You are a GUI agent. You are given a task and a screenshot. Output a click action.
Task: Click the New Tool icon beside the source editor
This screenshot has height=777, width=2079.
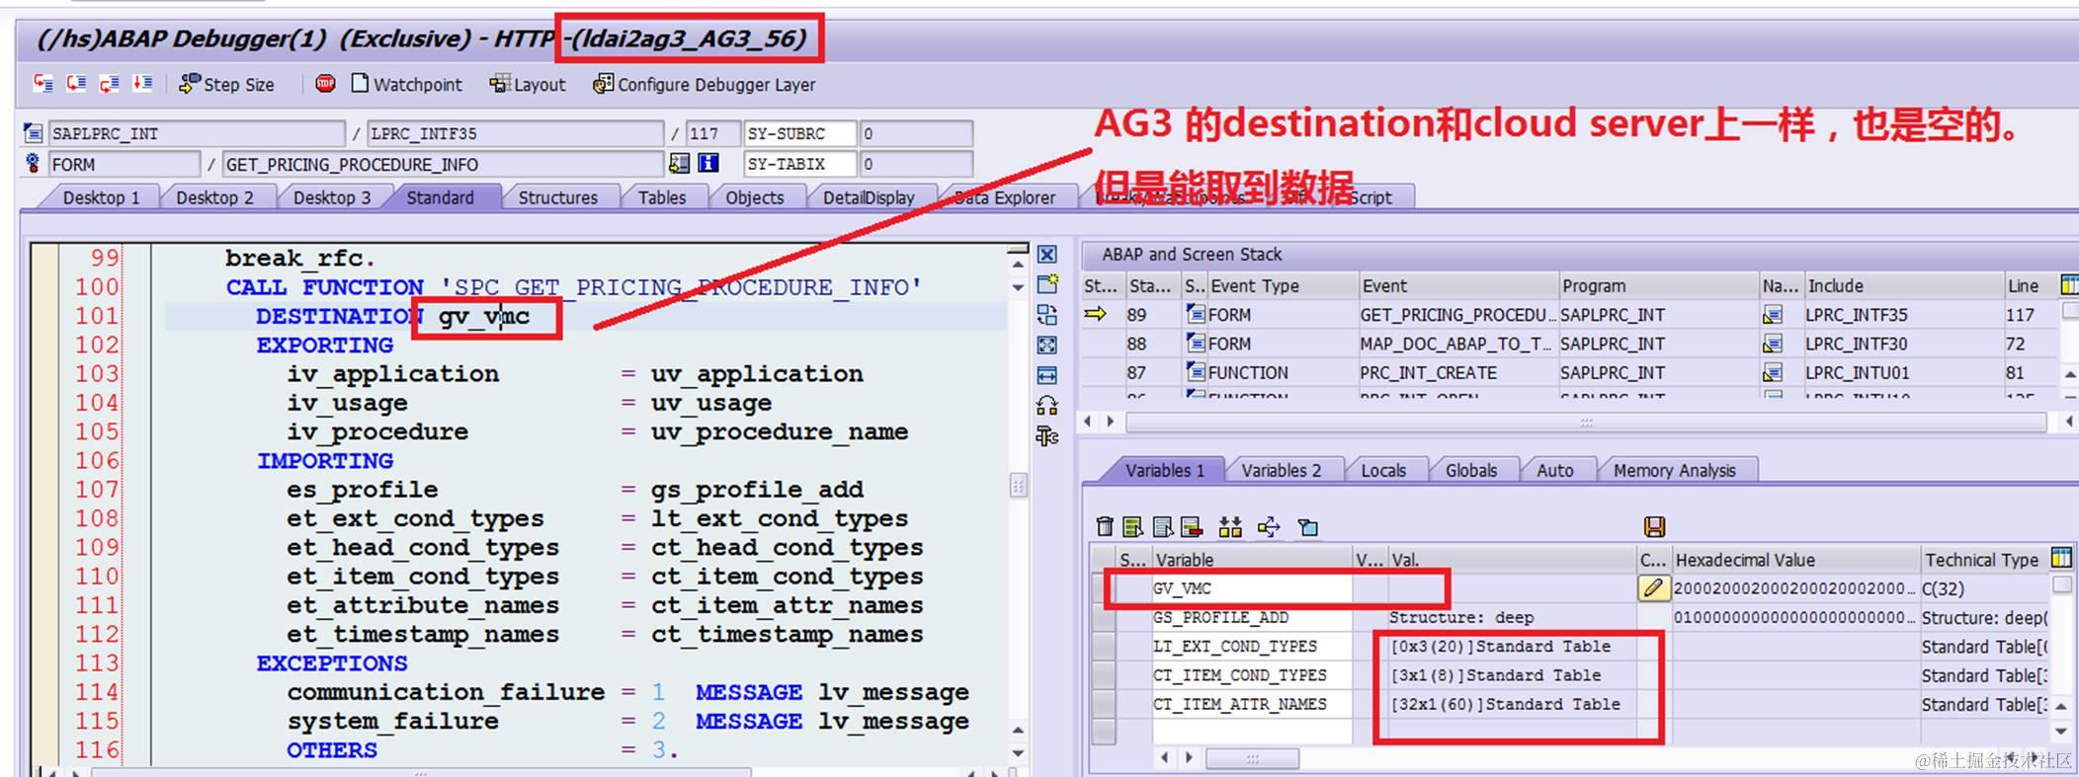[1047, 284]
